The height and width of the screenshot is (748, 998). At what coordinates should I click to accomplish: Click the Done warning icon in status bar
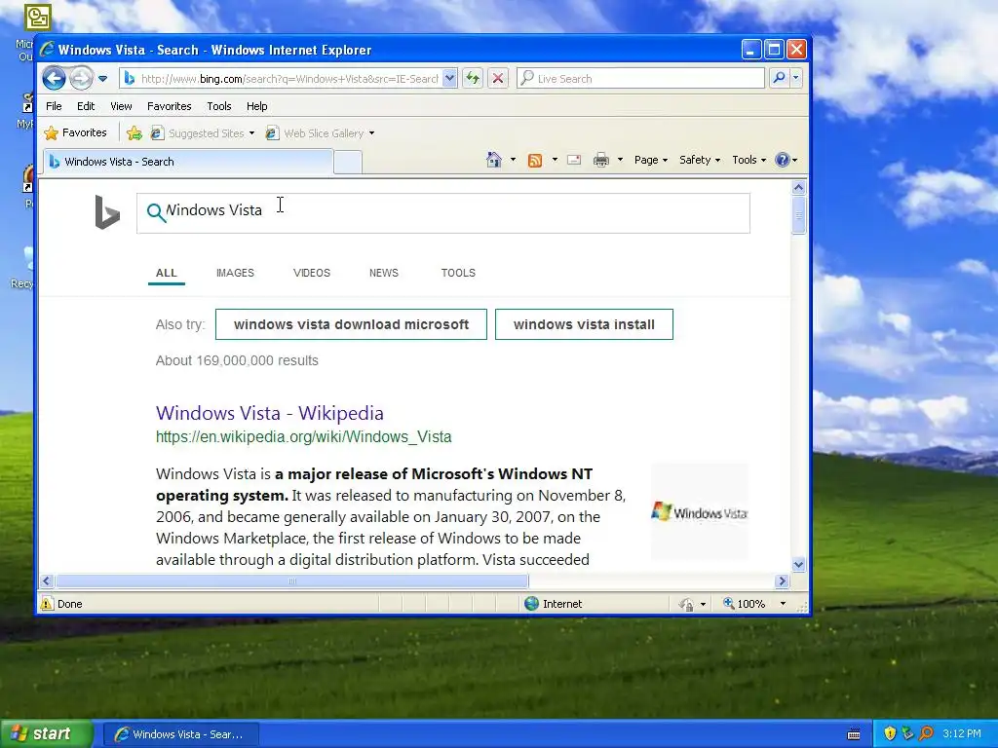click(47, 604)
